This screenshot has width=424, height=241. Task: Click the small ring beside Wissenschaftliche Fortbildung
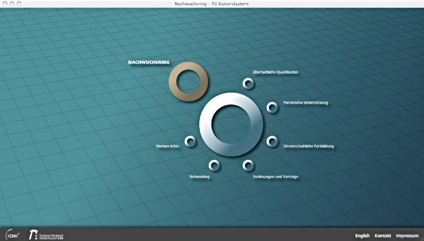click(x=272, y=141)
